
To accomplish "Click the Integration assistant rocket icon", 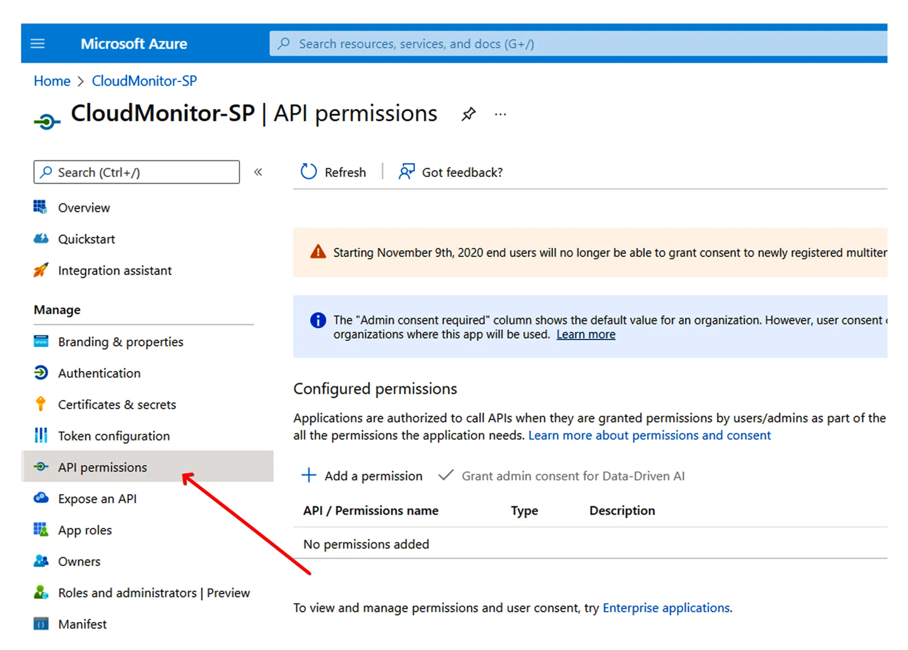I will click(x=41, y=270).
